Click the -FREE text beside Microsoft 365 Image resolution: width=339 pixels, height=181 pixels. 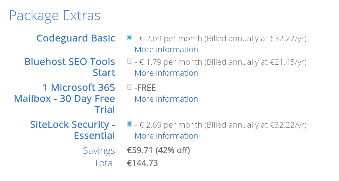145,88
